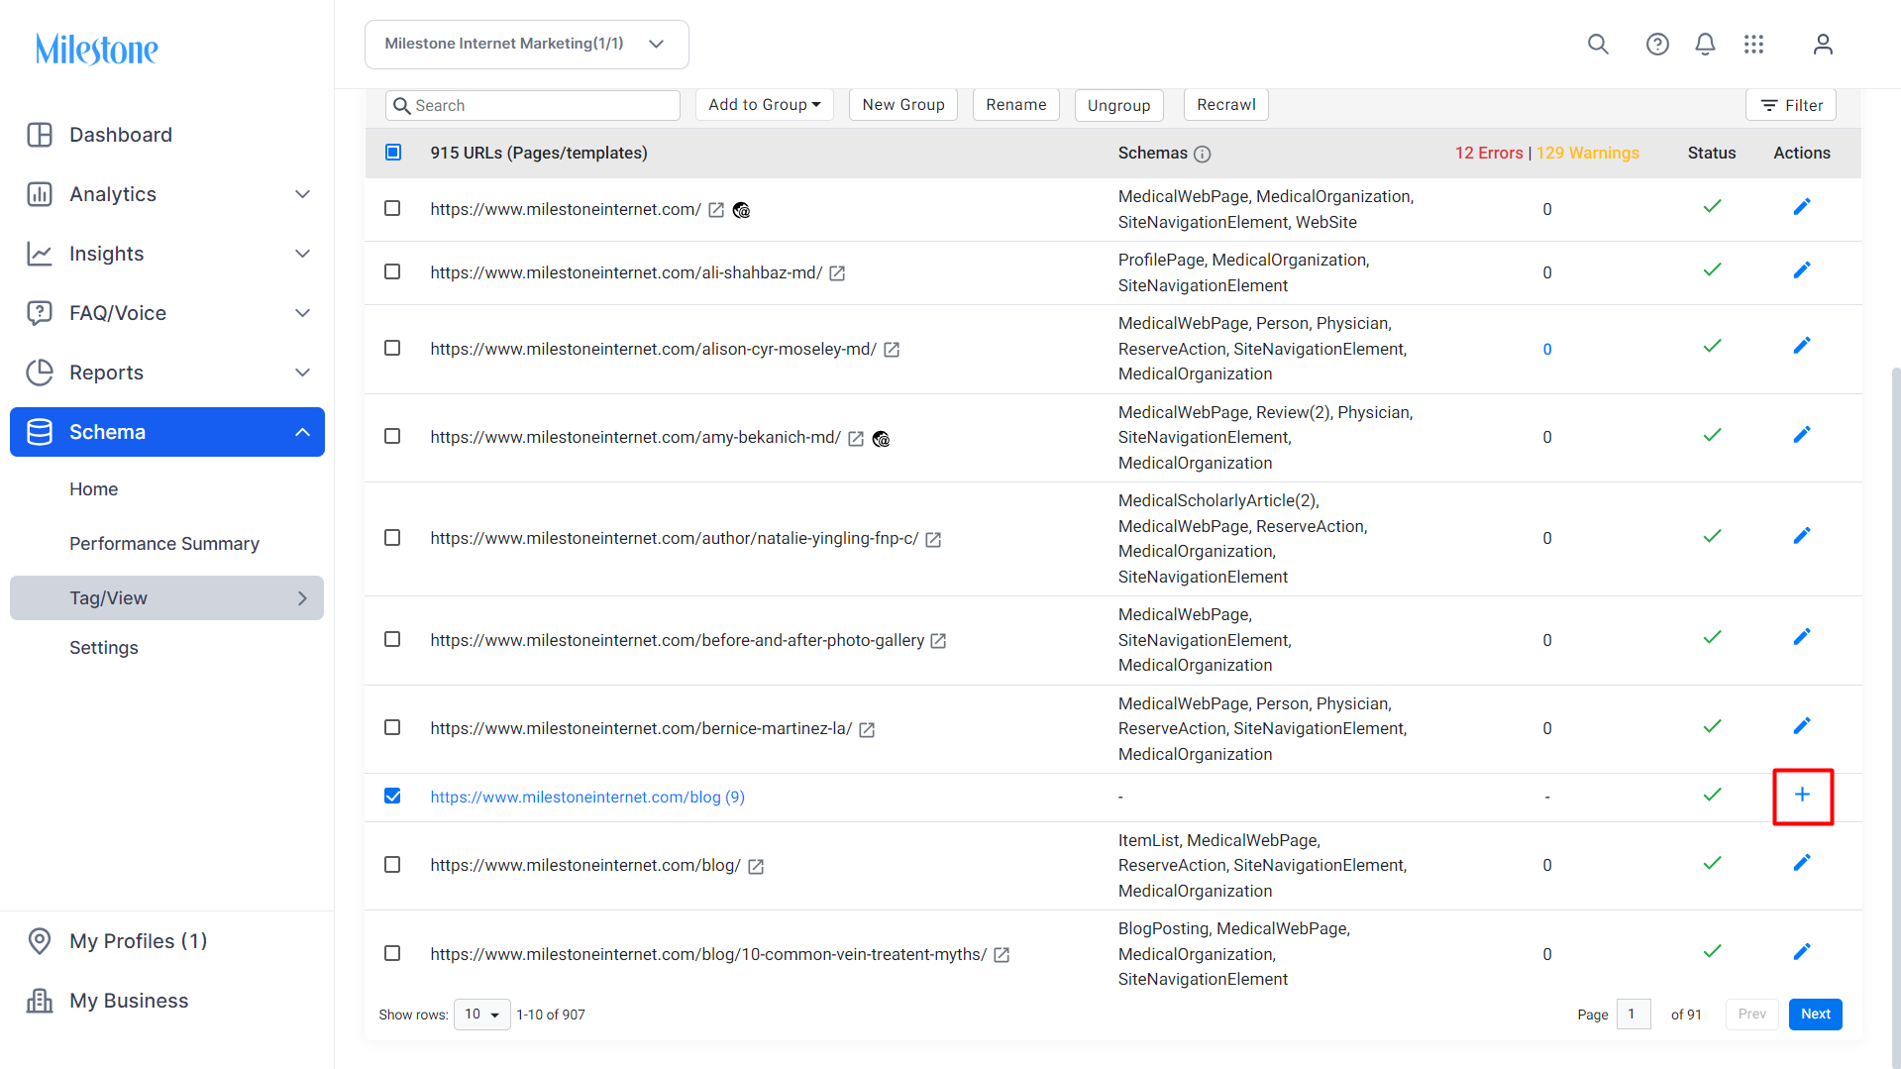Open the search magnifier in top header
1901x1069 pixels.
pyautogui.click(x=1598, y=45)
